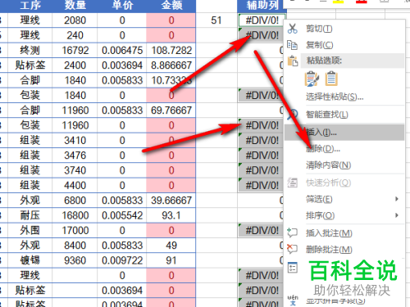Select quantity cell 16800
Viewport: 410px width, 307px height.
click(75, 215)
